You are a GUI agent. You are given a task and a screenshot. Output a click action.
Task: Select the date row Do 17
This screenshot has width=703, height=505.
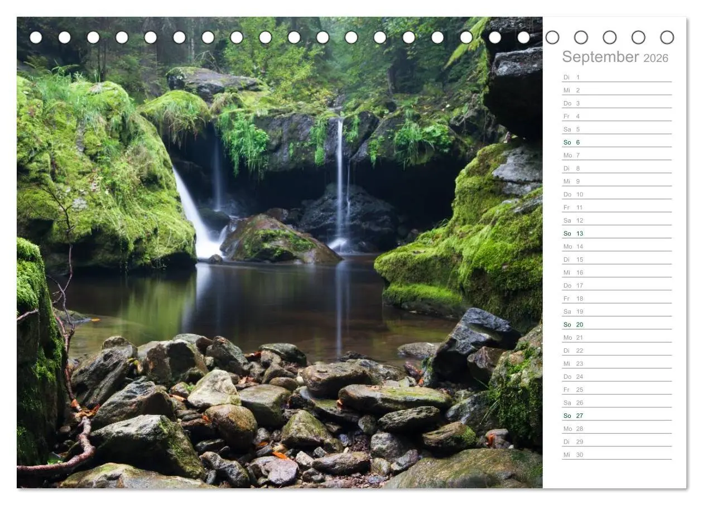(x=617, y=285)
